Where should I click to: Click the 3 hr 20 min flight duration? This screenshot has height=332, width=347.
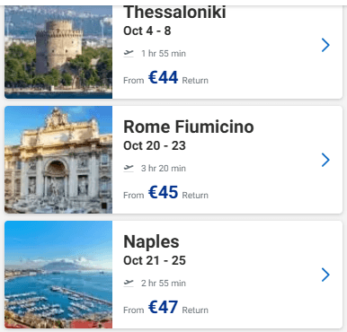click(x=164, y=169)
